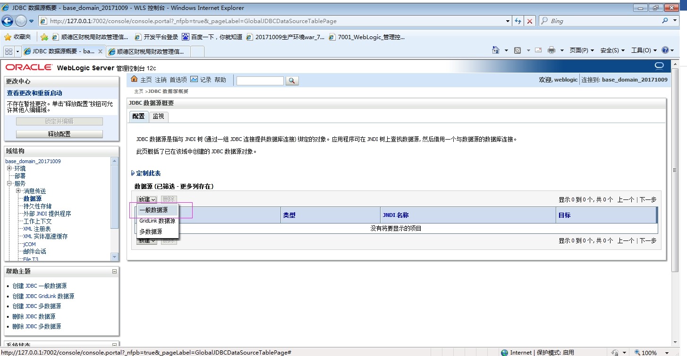Add page to favorites bar star icon
This screenshot has height=356, width=687.
click(44, 37)
